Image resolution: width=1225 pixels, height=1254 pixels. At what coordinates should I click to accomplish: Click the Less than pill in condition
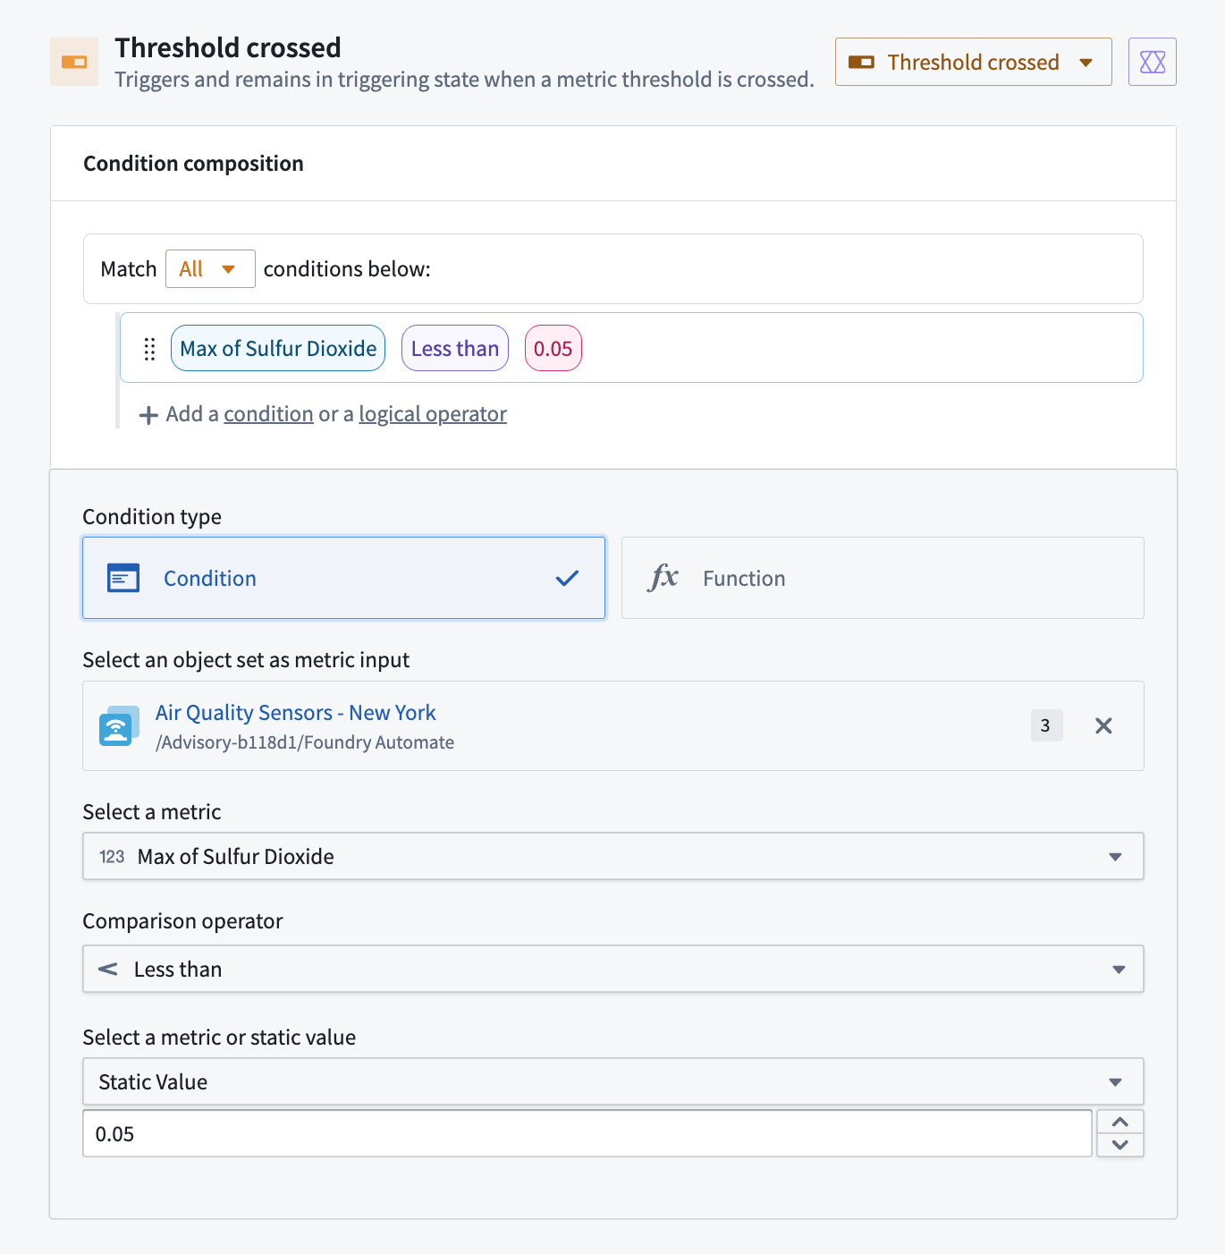click(x=455, y=348)
